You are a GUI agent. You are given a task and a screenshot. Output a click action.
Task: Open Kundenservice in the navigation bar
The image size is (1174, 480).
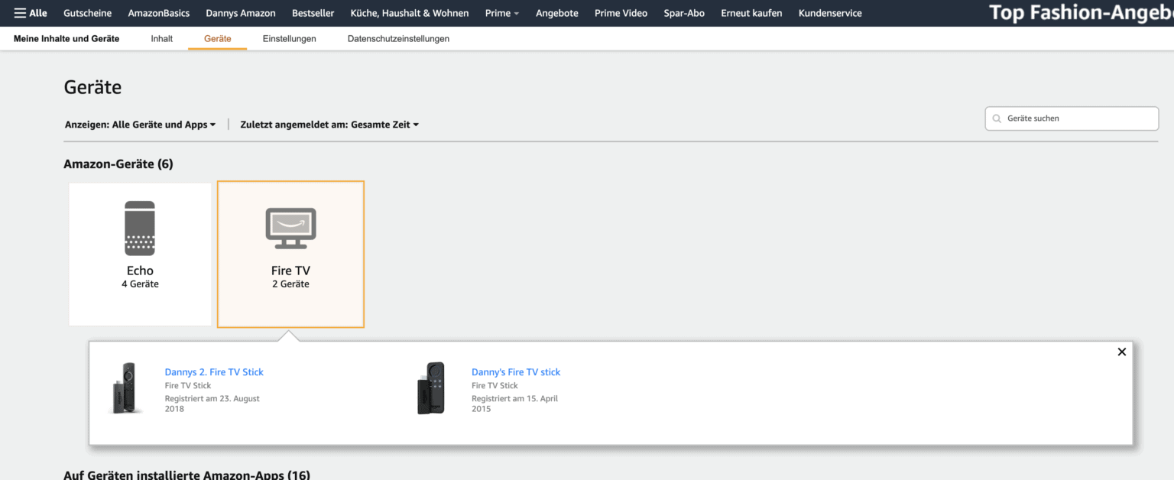coord(830,13)
